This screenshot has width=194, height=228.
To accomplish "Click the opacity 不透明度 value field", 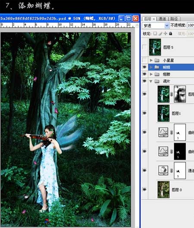I will click(191, 25).
